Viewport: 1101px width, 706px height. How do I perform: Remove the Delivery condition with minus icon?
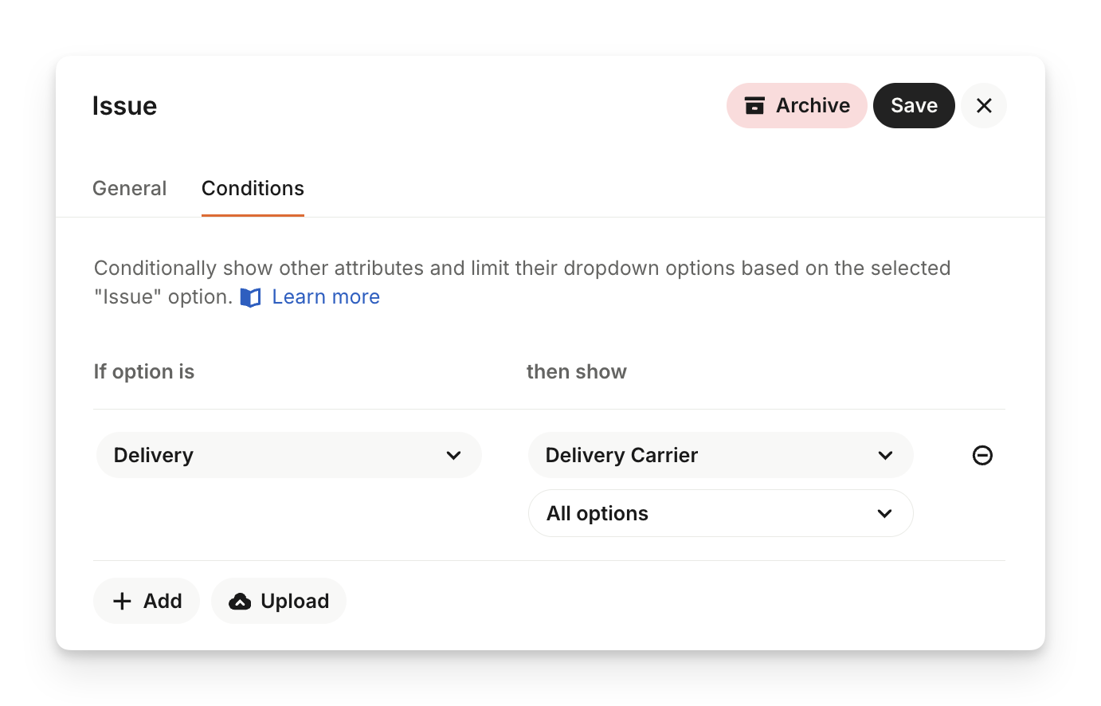tap(982, 455)
